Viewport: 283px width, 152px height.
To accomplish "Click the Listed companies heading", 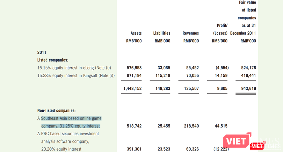I will pos(53,60).
